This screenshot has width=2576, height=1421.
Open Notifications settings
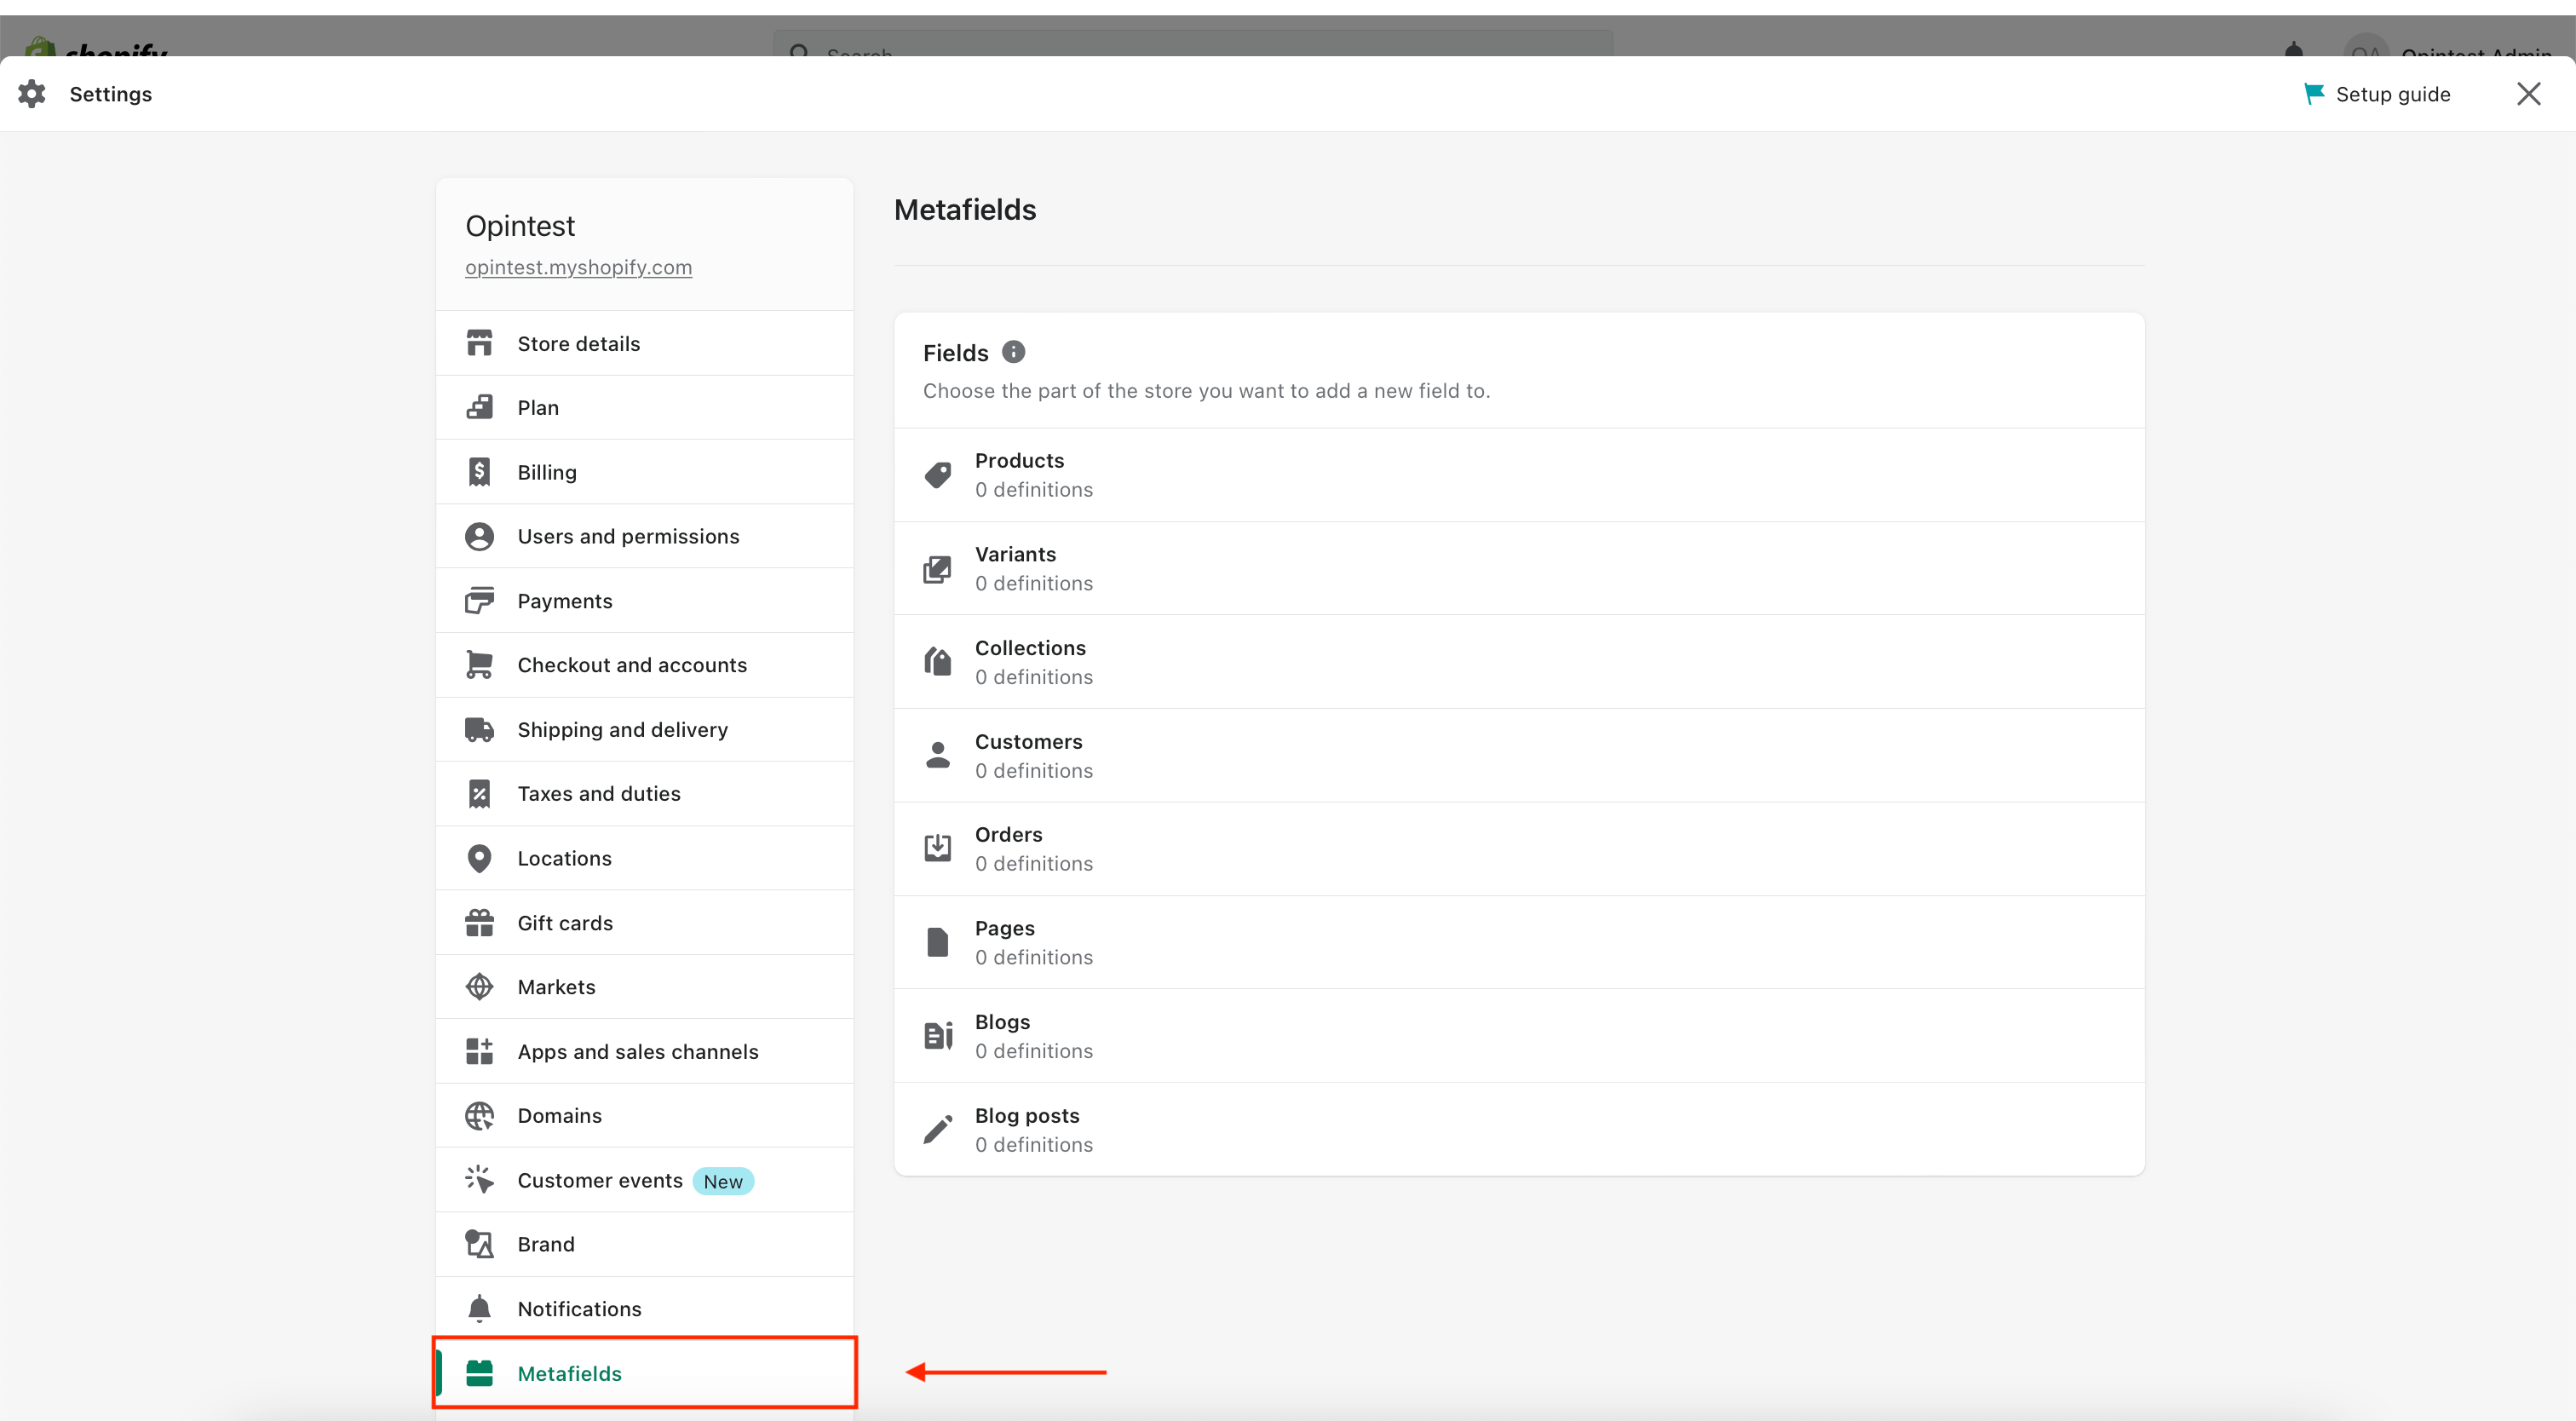[644, 1308]
